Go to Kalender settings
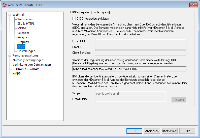Screen dimensions: 200x138 coord(23,33)
